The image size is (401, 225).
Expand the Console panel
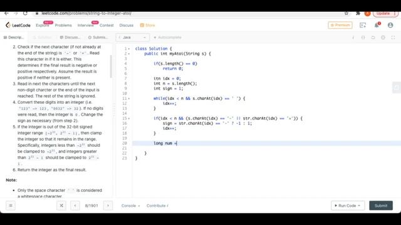click(130, 206)
